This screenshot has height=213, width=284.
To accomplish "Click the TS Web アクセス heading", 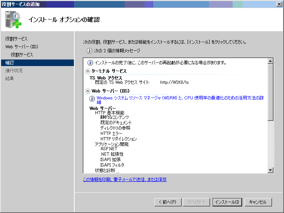I will (106, 78).
